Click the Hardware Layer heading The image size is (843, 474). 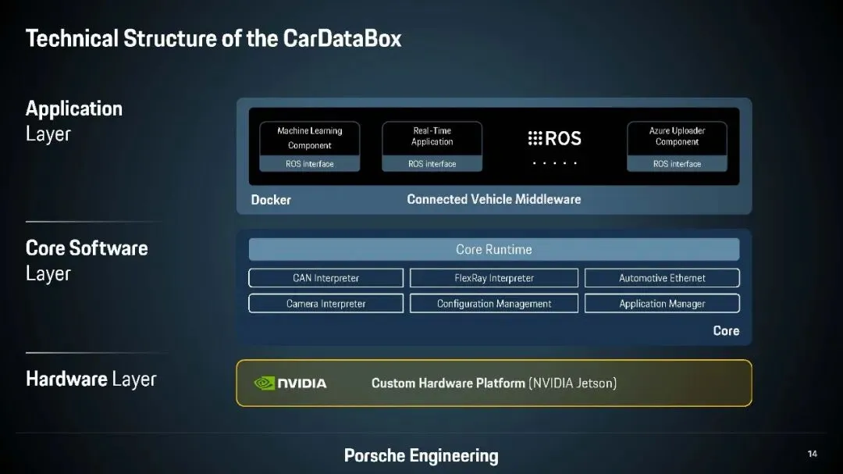click(x=91, y=379)
